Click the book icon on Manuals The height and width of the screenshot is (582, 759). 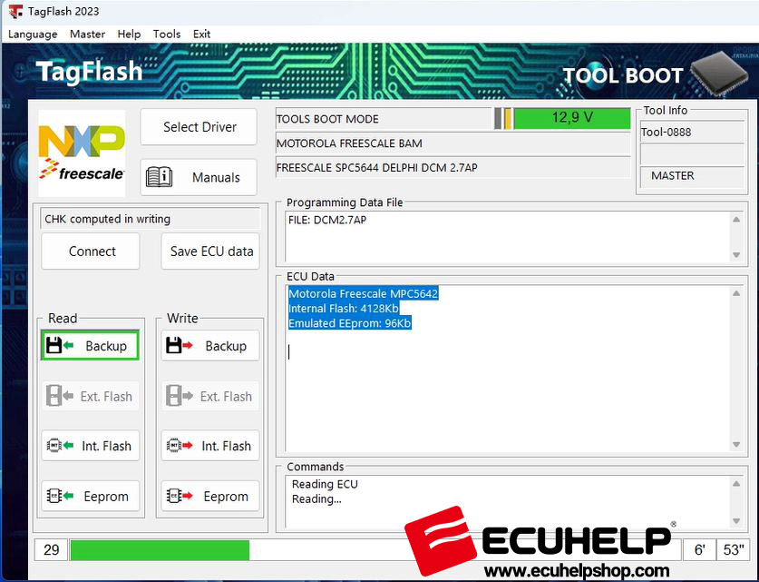tap(159, 177)
